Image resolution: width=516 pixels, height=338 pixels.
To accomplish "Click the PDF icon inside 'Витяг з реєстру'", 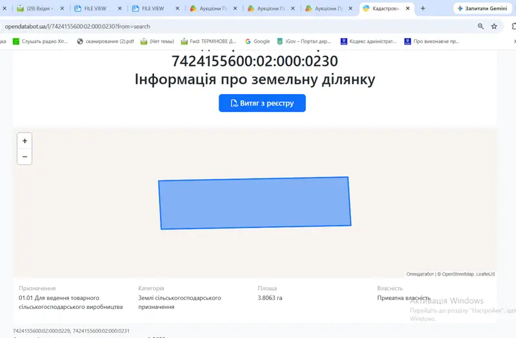I will [x=234, y=103].
